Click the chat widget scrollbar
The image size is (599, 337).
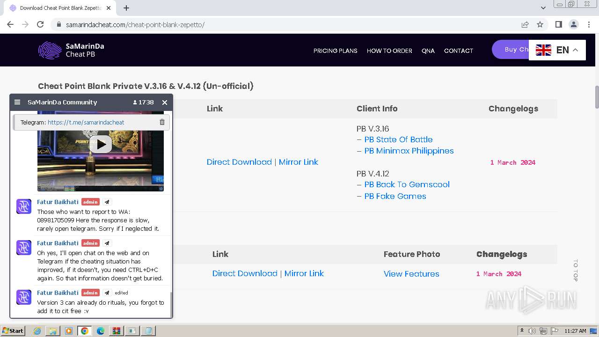171,304
